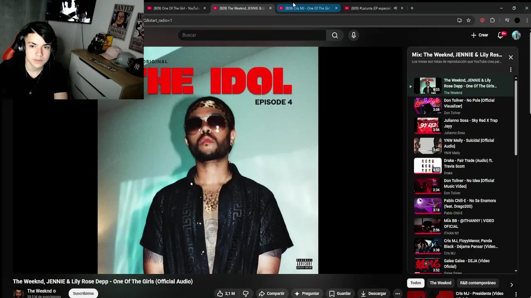Image resolution: width=531 pixels, height=298 pixels.
Task: Click the browser address bar URL
Action: pos(290,20)
